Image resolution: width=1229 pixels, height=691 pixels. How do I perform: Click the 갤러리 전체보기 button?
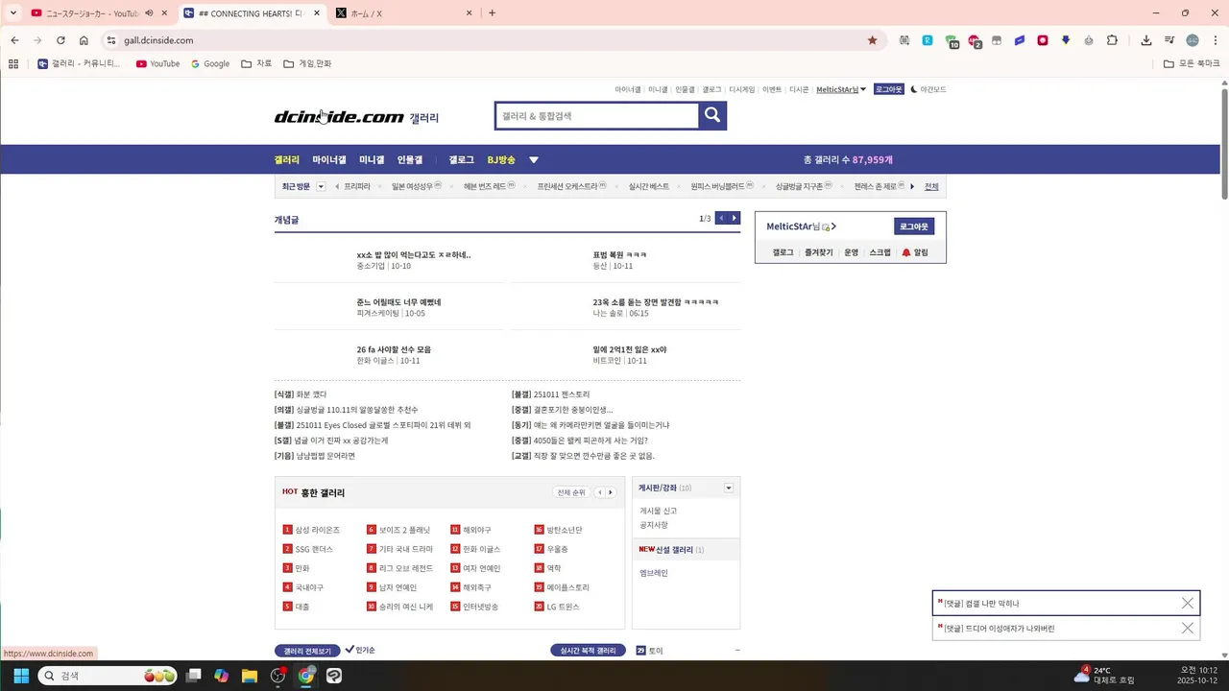[307, 651]
